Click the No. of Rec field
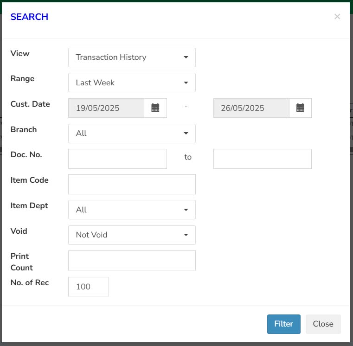The height and width of the screenshot is (346, 353). point(89,287)
